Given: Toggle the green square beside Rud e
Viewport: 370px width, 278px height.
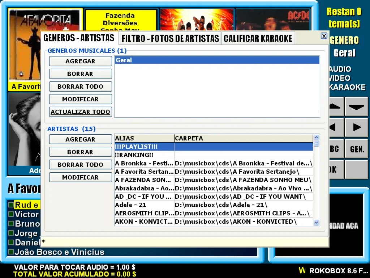Looking at the screenshot, I should (11, 204).
